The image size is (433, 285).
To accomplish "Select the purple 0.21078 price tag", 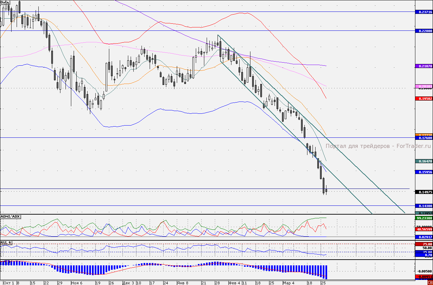I will [x=424, y=66].
